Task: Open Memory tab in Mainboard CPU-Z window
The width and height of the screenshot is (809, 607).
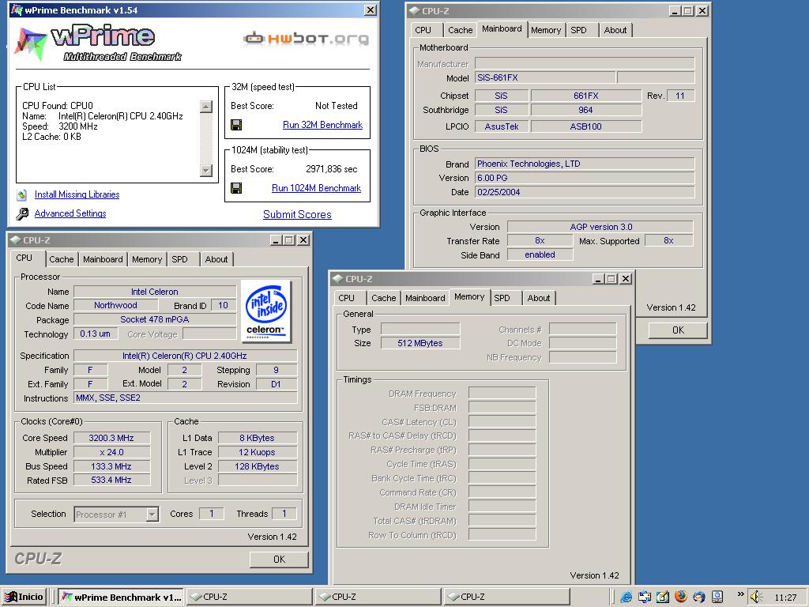Action: tap(546, 30)
